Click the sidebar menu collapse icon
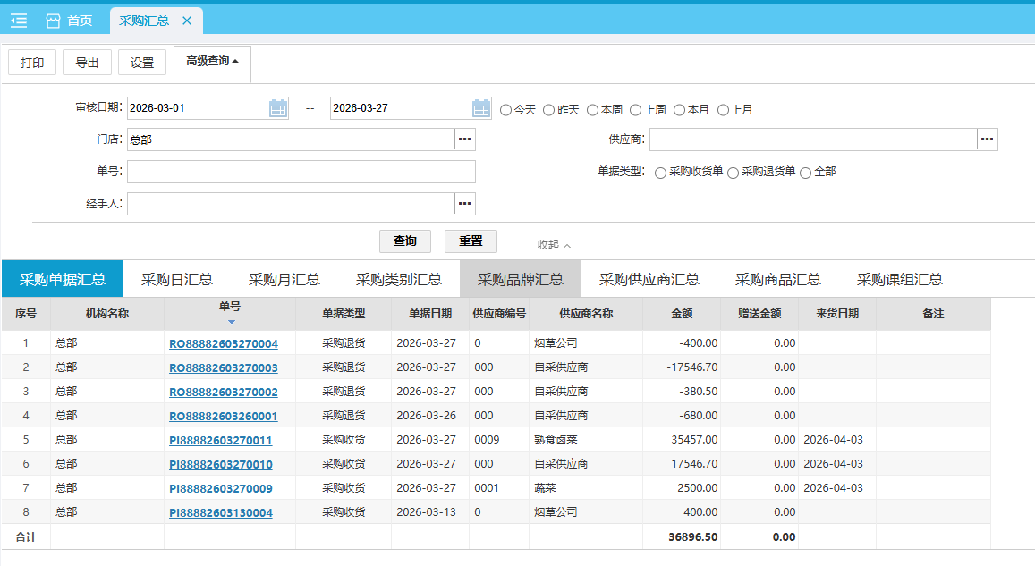The width and height of the screenshot is (1035, 566). pos(18,21)
